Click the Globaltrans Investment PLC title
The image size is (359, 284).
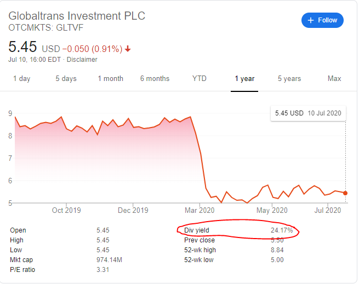[77, 15]
